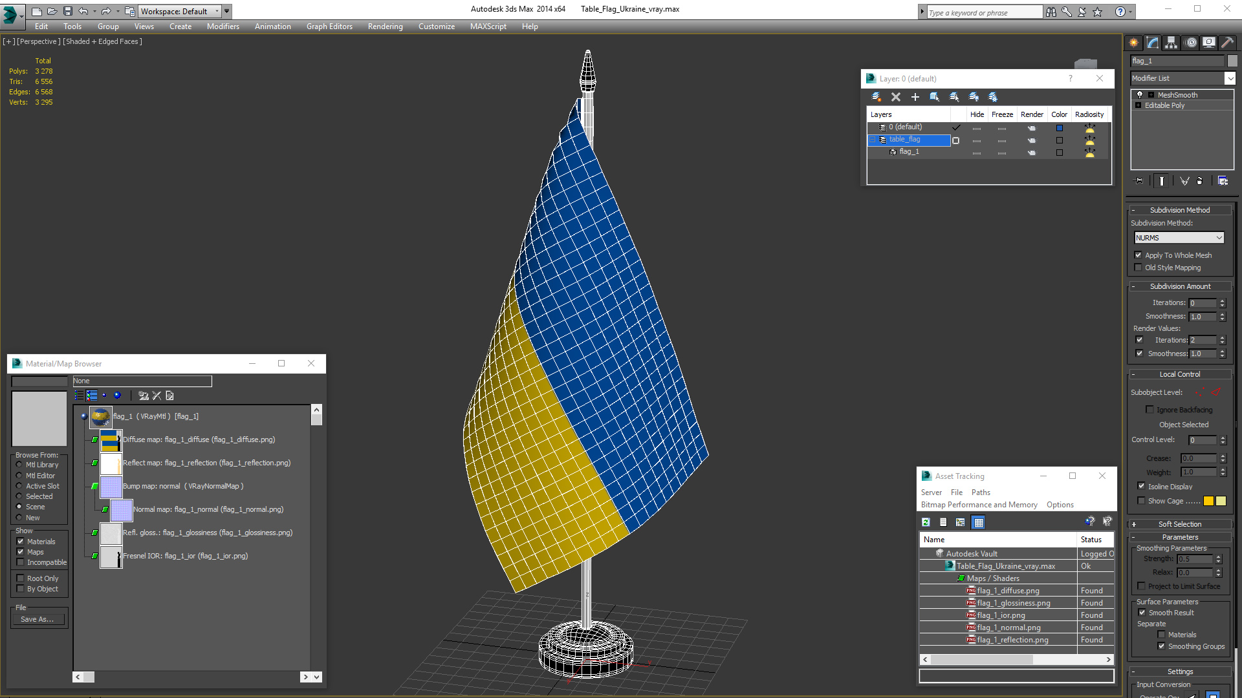The height and width of the screenshot is (698, 1242).
Task: Collapse table_flag layer tree node
Action: click(873, 140)
